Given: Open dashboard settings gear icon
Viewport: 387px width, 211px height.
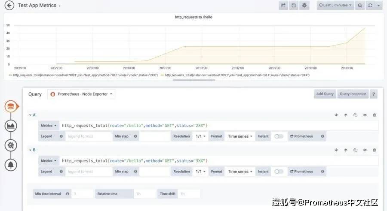Looking at the screenshot, I should [304, 6].
